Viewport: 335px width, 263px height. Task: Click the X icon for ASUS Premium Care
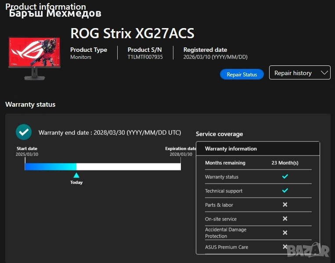pos(285,247)
